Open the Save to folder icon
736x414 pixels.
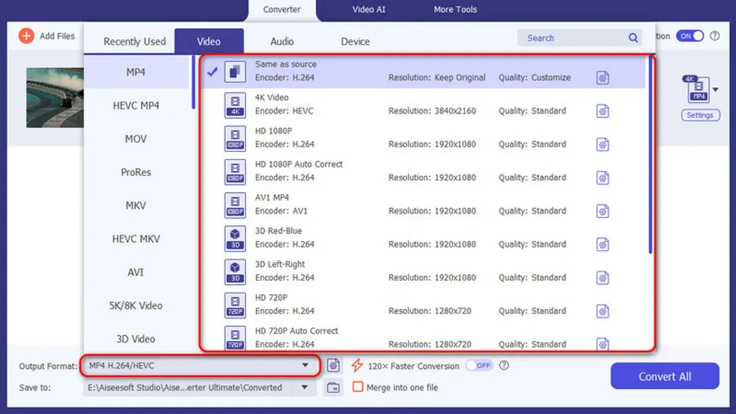(333, 388)
